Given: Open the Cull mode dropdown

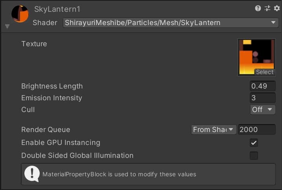Looking at the screenshot, I should [263, 110].
